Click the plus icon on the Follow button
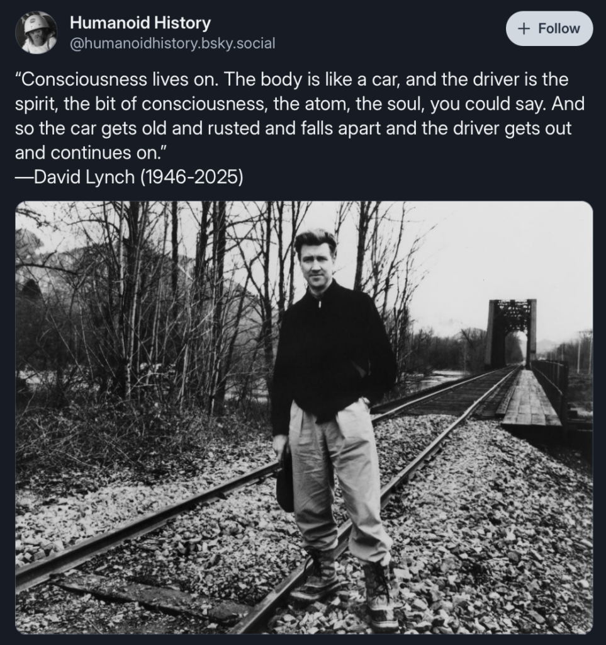The height and width of the screenshot is (645, 606). tap(523, 29)
